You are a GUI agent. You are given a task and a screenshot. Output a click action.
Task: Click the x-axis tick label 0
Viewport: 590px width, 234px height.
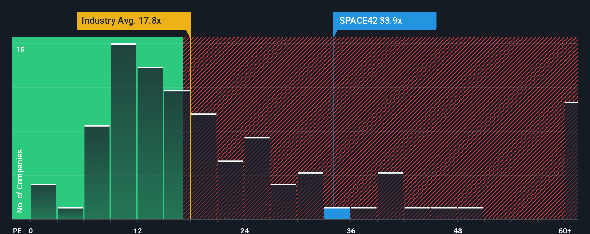click(31, 231)
